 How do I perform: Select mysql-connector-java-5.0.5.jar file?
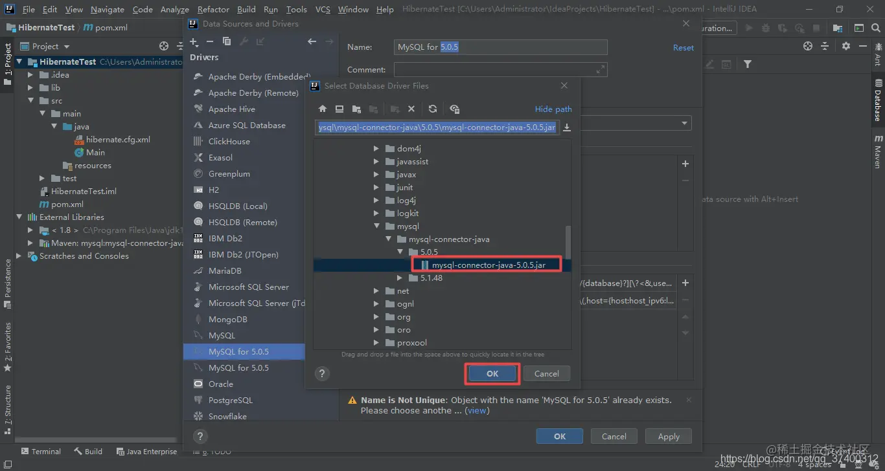tap(488, 265)
